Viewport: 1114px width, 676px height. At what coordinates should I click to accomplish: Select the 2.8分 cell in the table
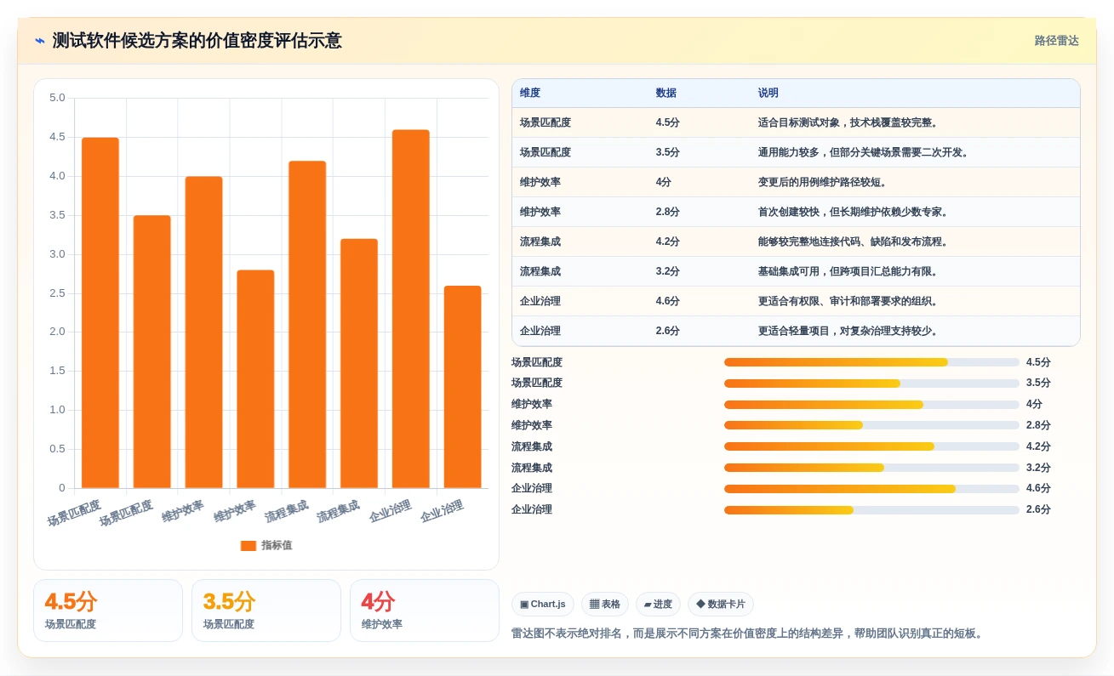click(x=668, y=212)
